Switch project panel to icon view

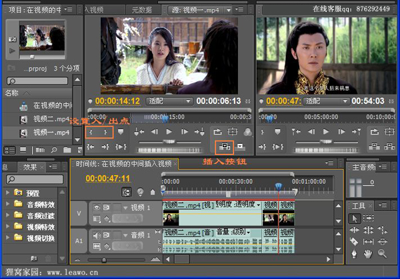pos(23,150)
